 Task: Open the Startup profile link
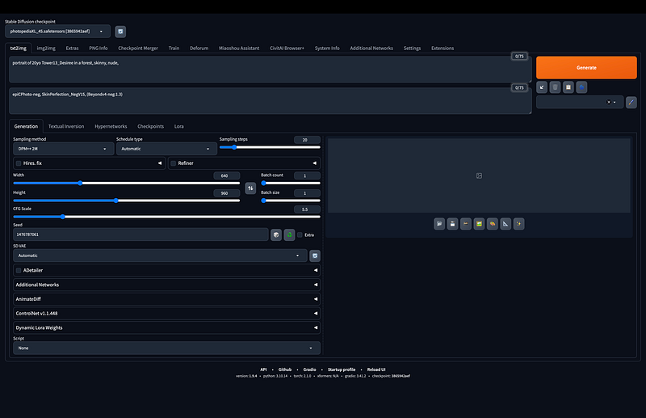[x=342, y=369]
